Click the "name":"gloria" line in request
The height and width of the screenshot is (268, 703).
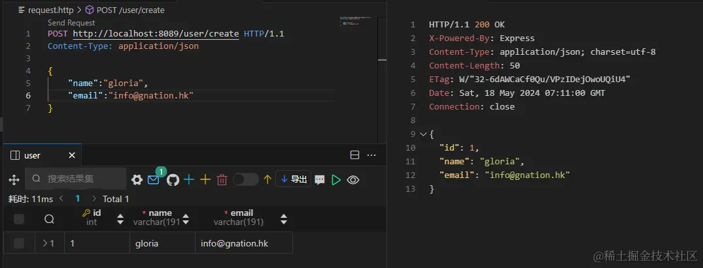click(108, 83)
